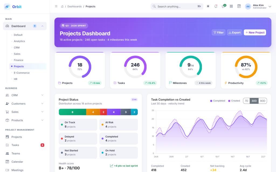This screenshot has height=172, width=276.
Task: Click the Tasks checkbox icon in sidebar
Action: click(x=7, y=145)
